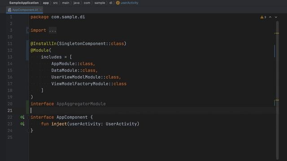This screenshot has width=287, height=161.
Task: Click the '@Module' annotation
Action: 39,51
